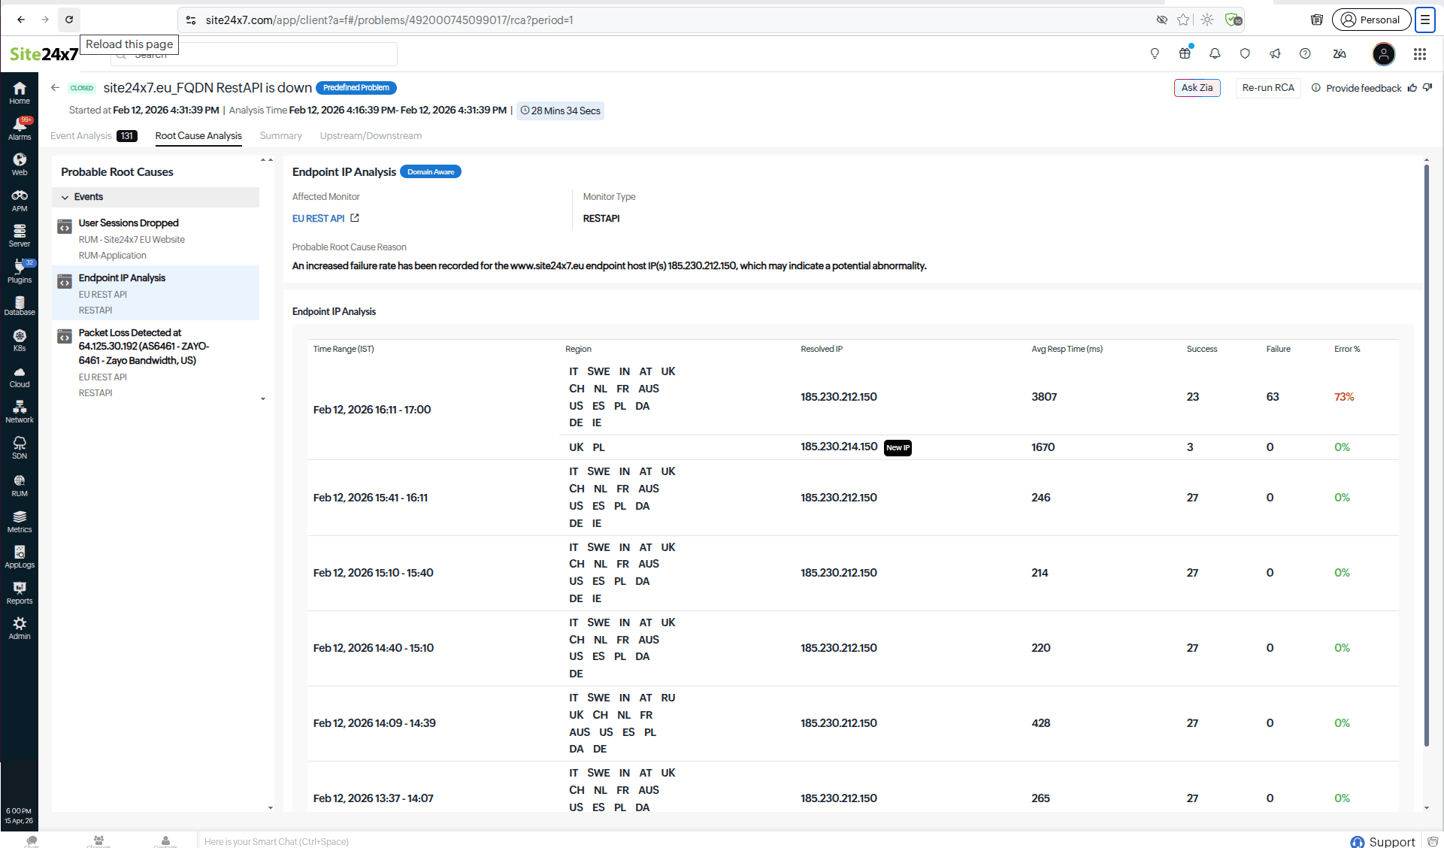Click the 28 Mins 34 Secs duration
Screen dimensions: 1444x848
[560, 111]
